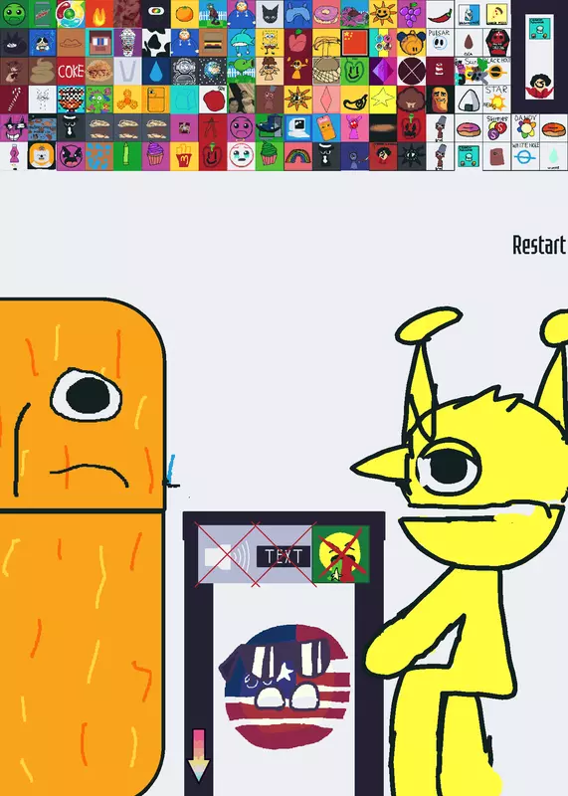Select the purple grapes tile
The height and width of the screenshot is (796, 568).
click(412, 14)
